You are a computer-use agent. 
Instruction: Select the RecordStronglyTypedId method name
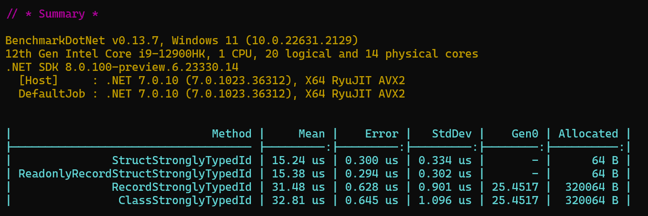point(181,187)
